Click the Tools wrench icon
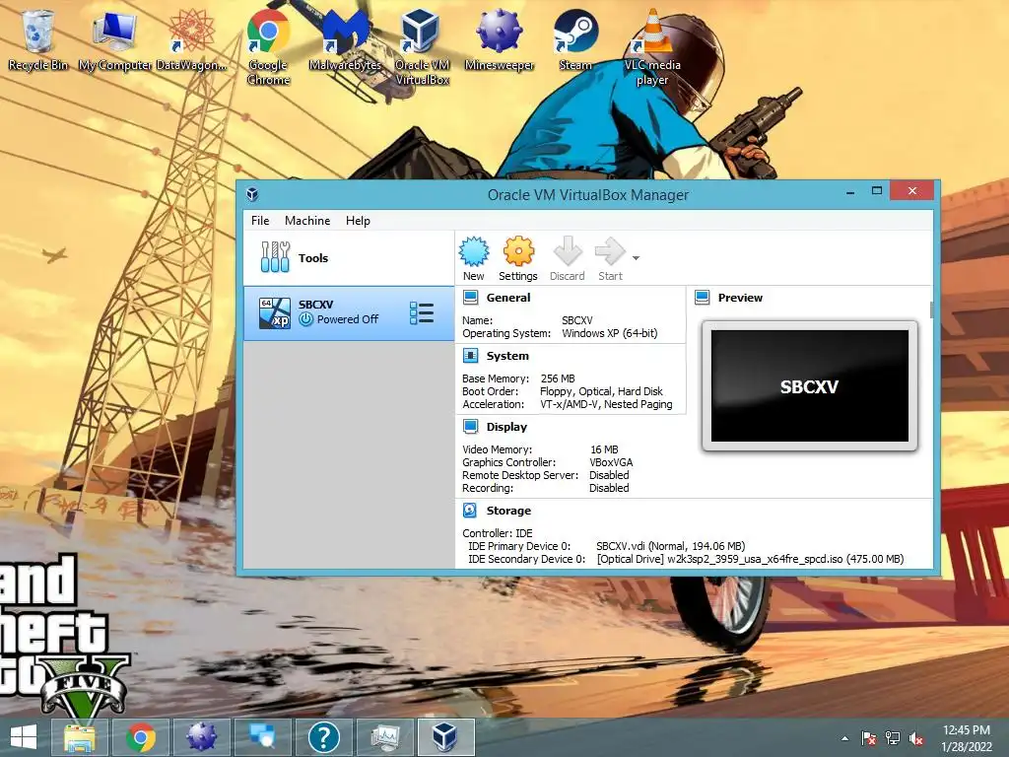Viewport: 1009px width, 757px height. [276, 257]
